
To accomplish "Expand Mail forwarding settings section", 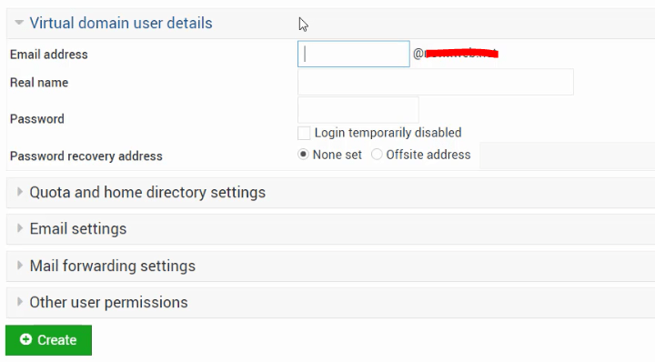I will click(x=113, y=266).
